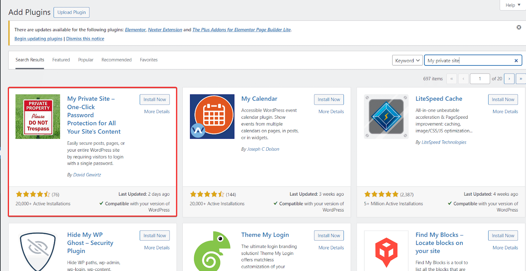Image resolution: width=526 pixels, height=271 pixels.
Task: Install the My Calendar plugin
Action: [329, 100]
